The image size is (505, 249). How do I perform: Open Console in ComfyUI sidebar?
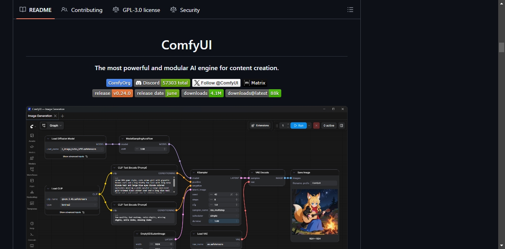coord(32,236)
